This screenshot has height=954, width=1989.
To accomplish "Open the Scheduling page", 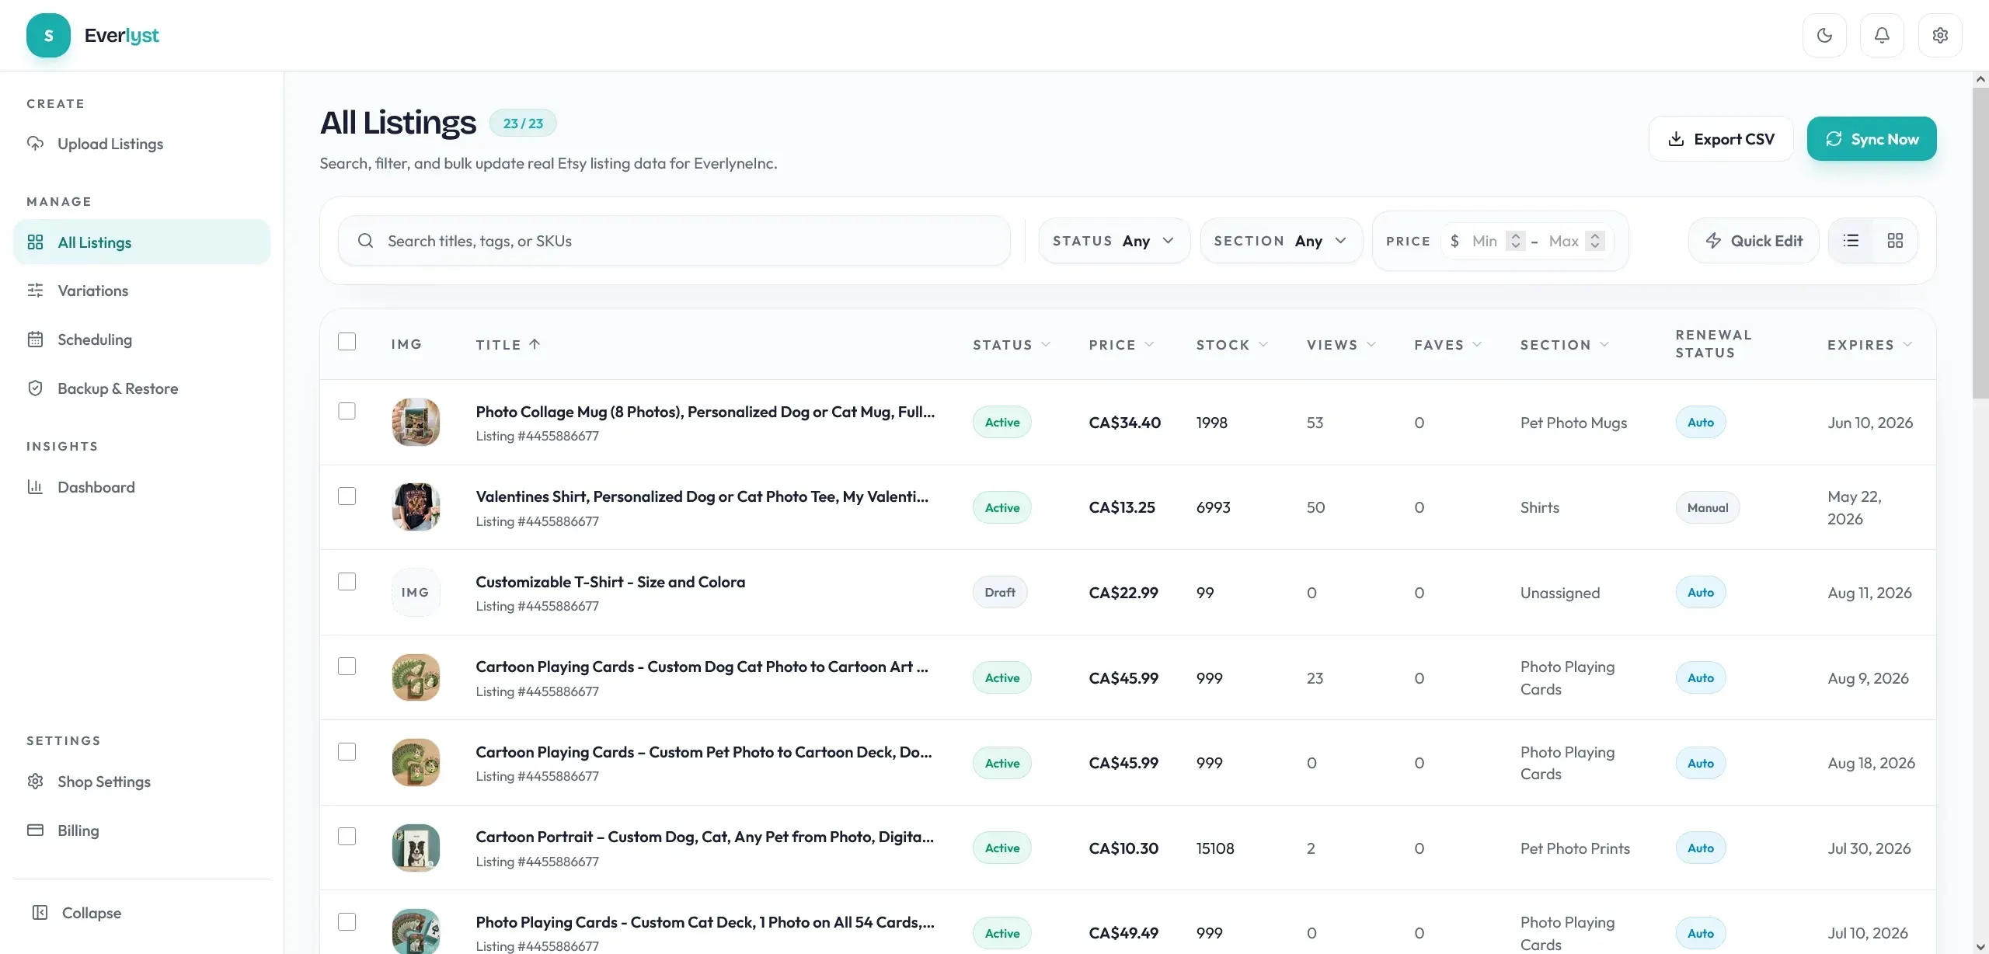I will pos(141,339).
